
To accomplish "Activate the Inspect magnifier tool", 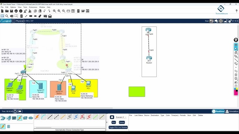I will pos(7,16).
